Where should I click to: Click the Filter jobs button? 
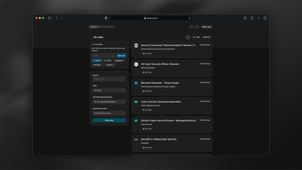pyautogui.click(x=109, y=120)
